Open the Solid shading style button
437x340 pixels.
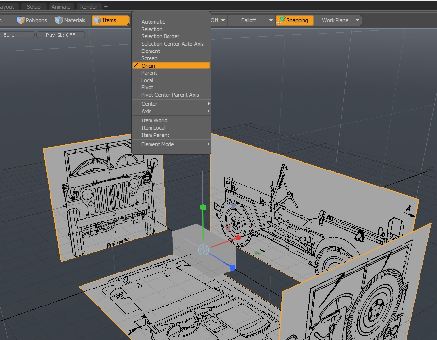[x=17, y=35]
